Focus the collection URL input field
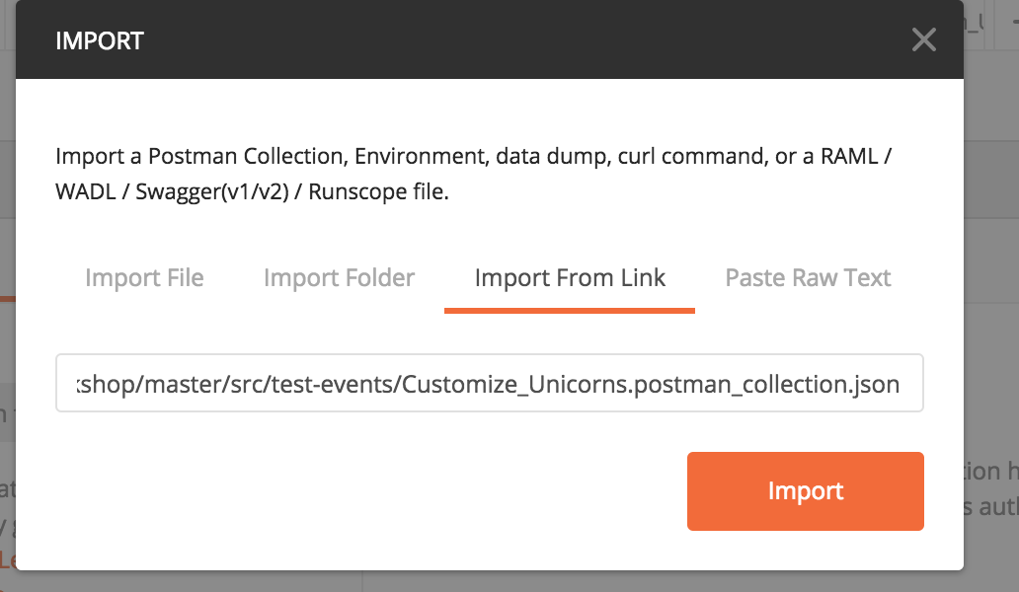 (x=490, y=383)
